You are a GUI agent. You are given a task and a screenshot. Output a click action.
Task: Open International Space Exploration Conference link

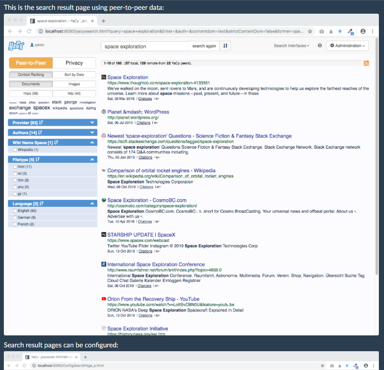(156, 264)
